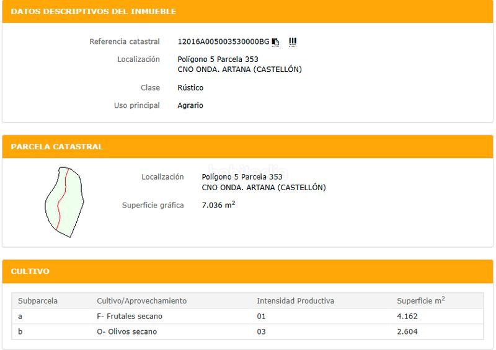
Task: Click the graphic surface value 7.036 m²
Action: tap(218, 205)
